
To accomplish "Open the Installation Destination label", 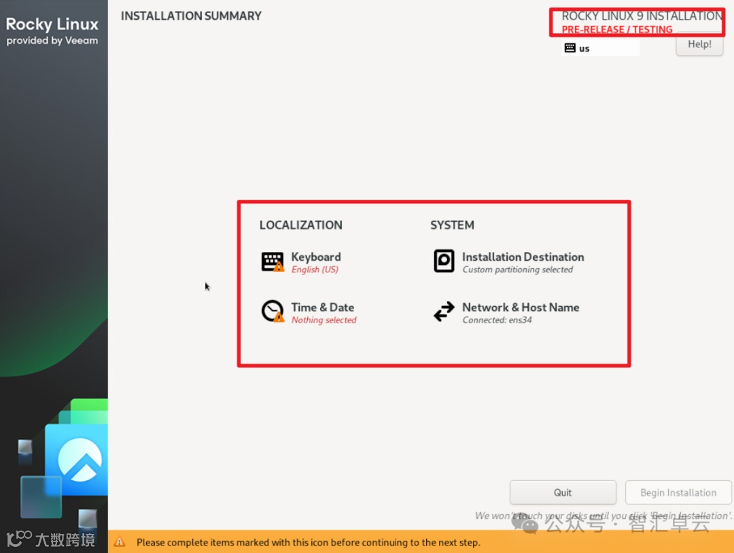I will click(x=523, y=257).
